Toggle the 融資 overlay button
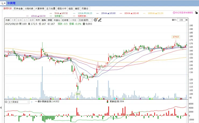 click(x=32, y=20)
